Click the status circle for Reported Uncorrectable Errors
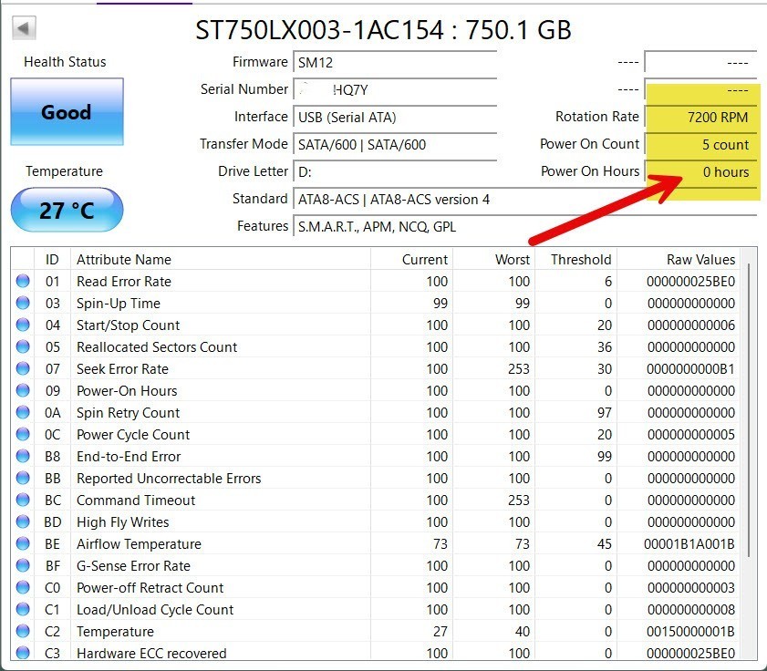This screenshot has width=767, height=671. point(23,478)
